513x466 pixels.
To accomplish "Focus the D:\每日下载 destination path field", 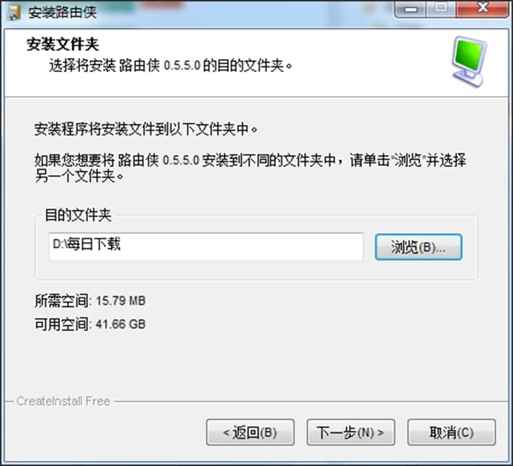I will point(206,247).
